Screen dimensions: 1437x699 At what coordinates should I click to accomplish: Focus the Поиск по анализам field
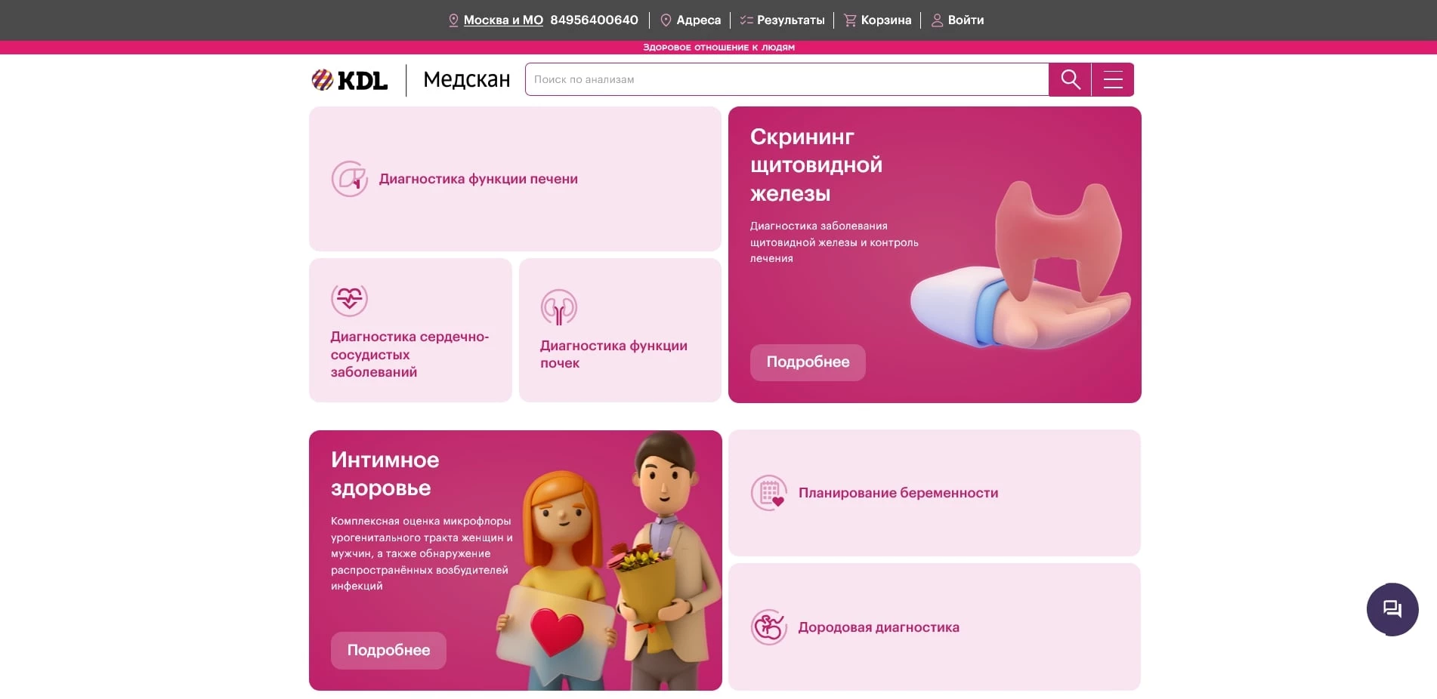(x=786, y=79)
